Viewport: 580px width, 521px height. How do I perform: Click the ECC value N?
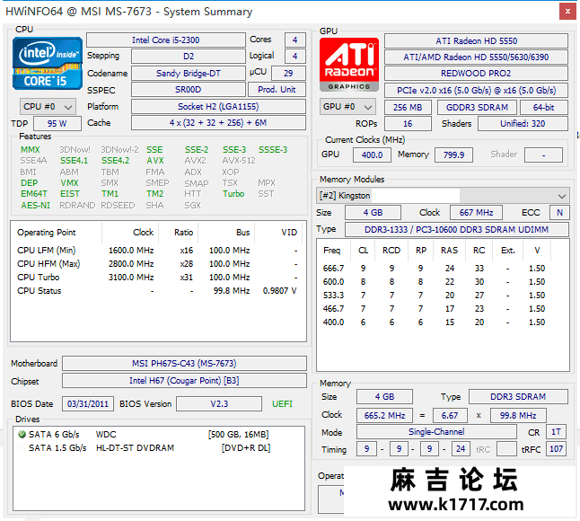[x=559, y=213]
